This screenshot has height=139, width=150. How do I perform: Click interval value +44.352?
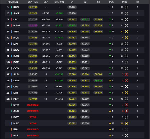pos(59,99)
